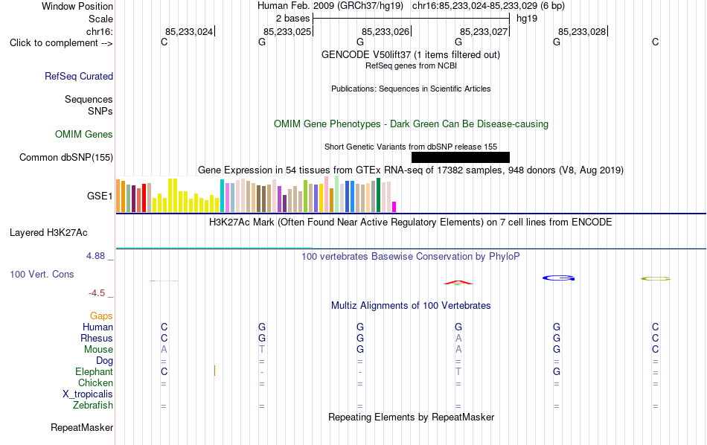Click position label 85,233,026 on ruler
707x445 pixels.
(x=385, y=31)
